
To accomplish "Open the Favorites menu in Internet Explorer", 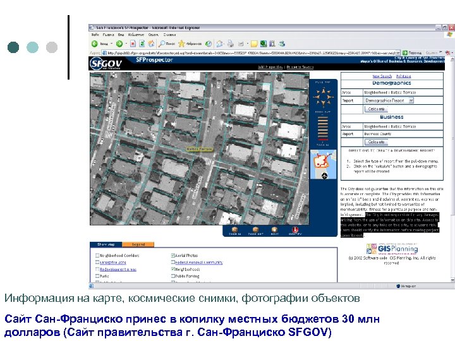I will pyautogui.click(x=136, y=35).
